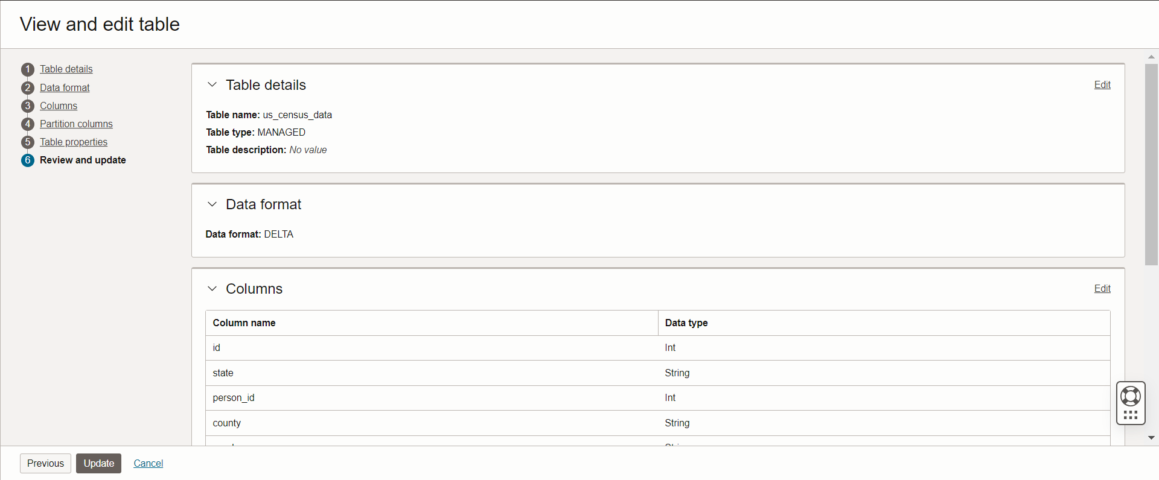Go to Columns step

pyautogui.click(x=59, y=106)
